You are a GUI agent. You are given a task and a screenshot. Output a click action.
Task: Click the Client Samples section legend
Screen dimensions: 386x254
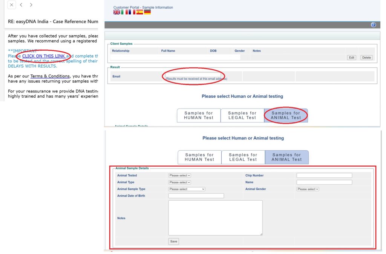(x=121, y=44)
